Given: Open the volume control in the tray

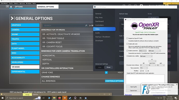Looking at the screenshot, I should pyautogui.click(x=161, y=98).
